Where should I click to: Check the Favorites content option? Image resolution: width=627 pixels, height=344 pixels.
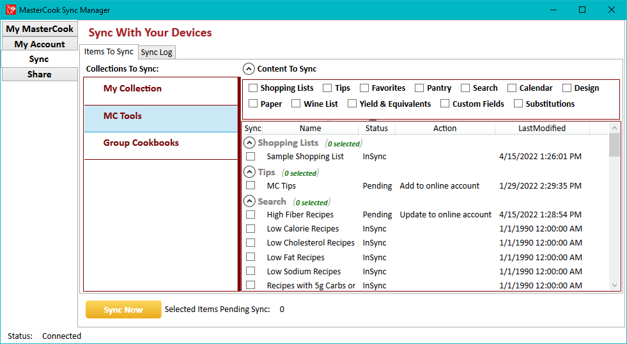364,88
